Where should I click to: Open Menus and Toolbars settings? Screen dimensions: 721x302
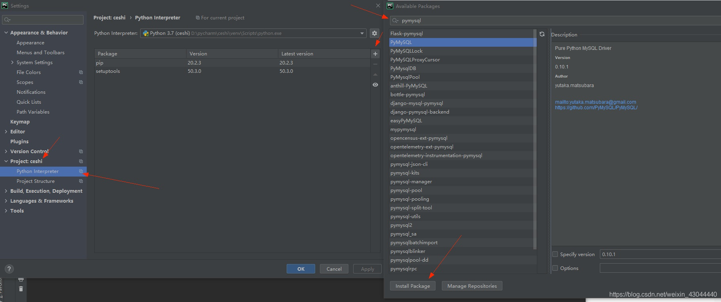click(x=40, y=53)
